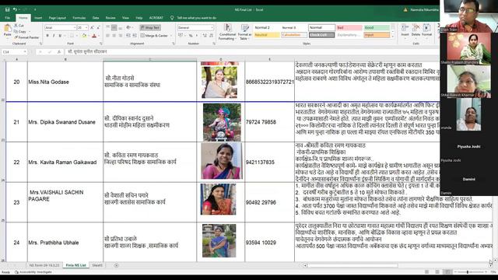Select photo thumbnail in Kavita Gaikwad row
The height and width of the screenshot is (280, 498).
222,161
